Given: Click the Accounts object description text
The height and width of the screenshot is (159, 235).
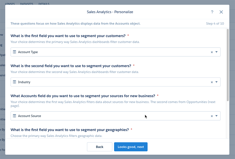Looking at the screenshot, I should [75, 23].
